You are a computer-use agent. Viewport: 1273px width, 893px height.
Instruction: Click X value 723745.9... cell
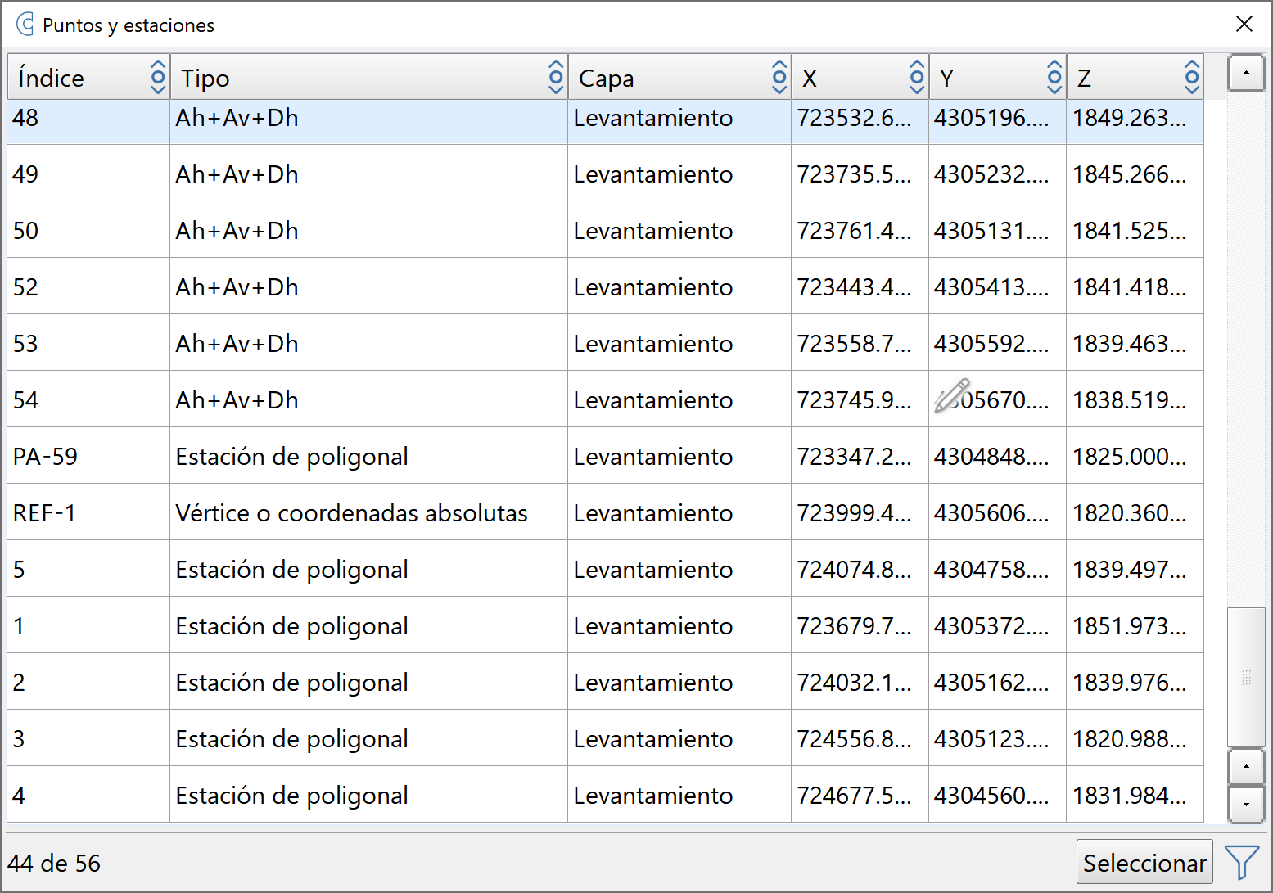coord(860,399)
